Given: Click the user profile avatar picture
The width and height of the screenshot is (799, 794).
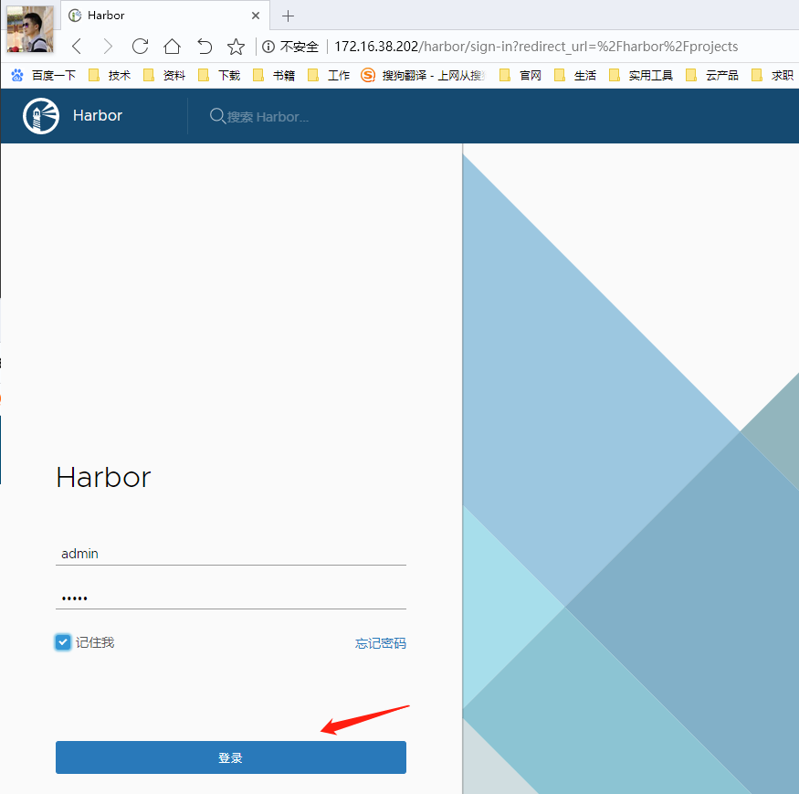Looking at the screenshot, I should [30, 29].
